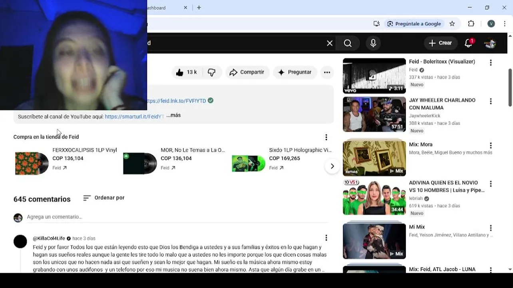
Task: Open the YouTube account avatar menu
Action: click(x=490, y=43)
